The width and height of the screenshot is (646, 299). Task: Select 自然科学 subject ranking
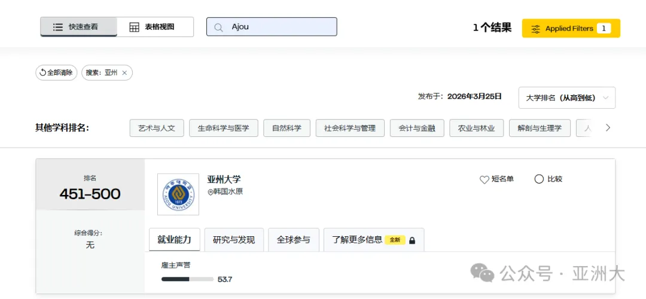point(287,128)
